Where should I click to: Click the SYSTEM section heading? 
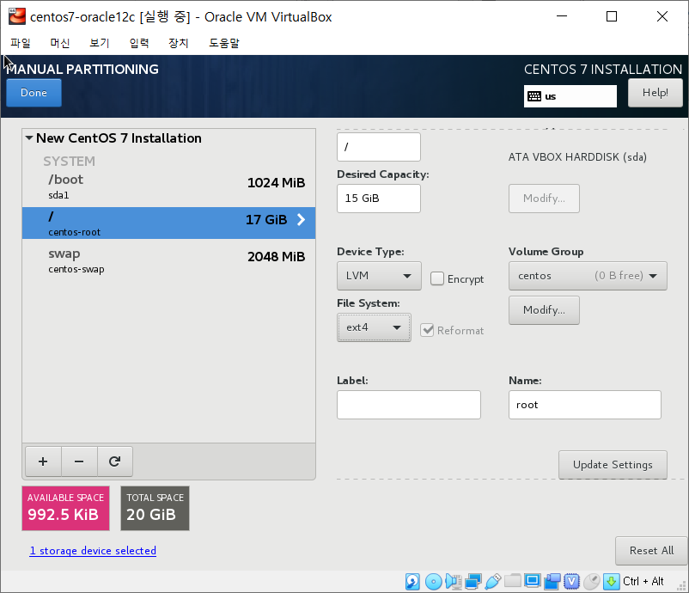(69, 162)
